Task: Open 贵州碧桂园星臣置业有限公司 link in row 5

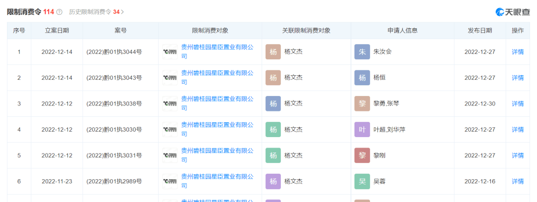Action: 217,155
